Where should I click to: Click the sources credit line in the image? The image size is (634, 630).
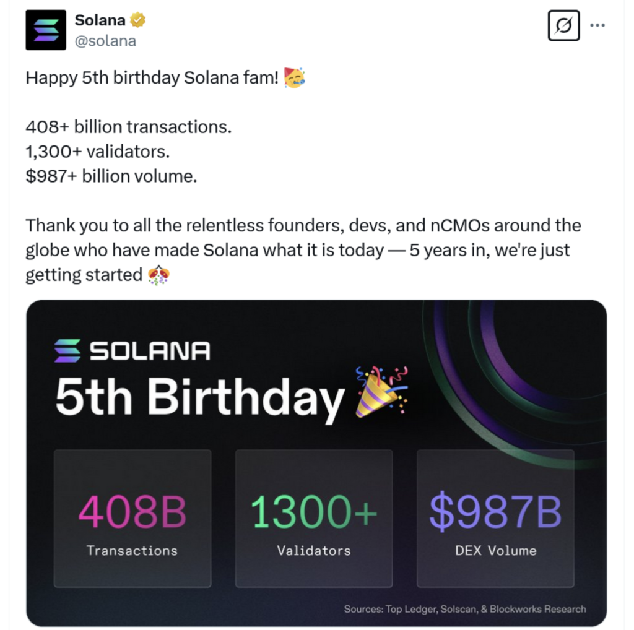pos(465,609)
